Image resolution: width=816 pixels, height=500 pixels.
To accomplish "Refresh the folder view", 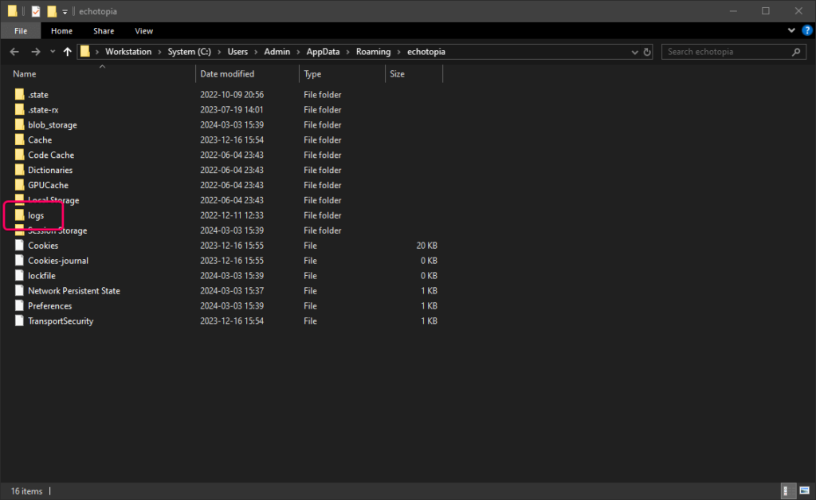I will point(647,52).
